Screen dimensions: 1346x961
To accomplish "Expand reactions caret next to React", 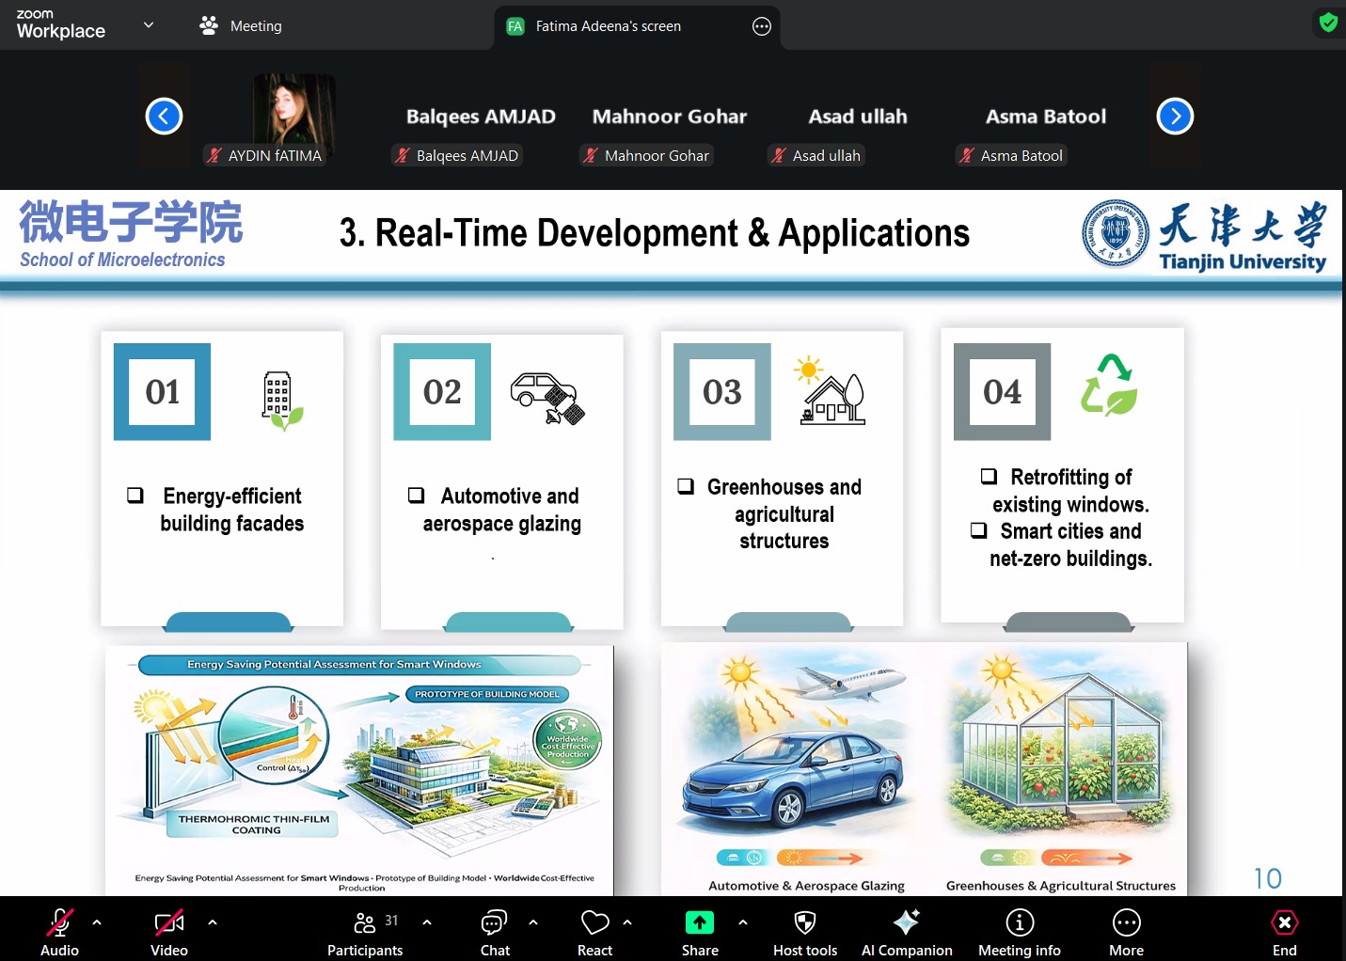I will coord(627,922).
